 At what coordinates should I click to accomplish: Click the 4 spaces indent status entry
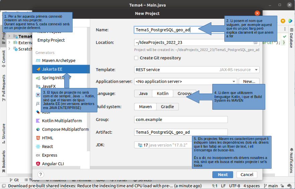coord(252,186)
